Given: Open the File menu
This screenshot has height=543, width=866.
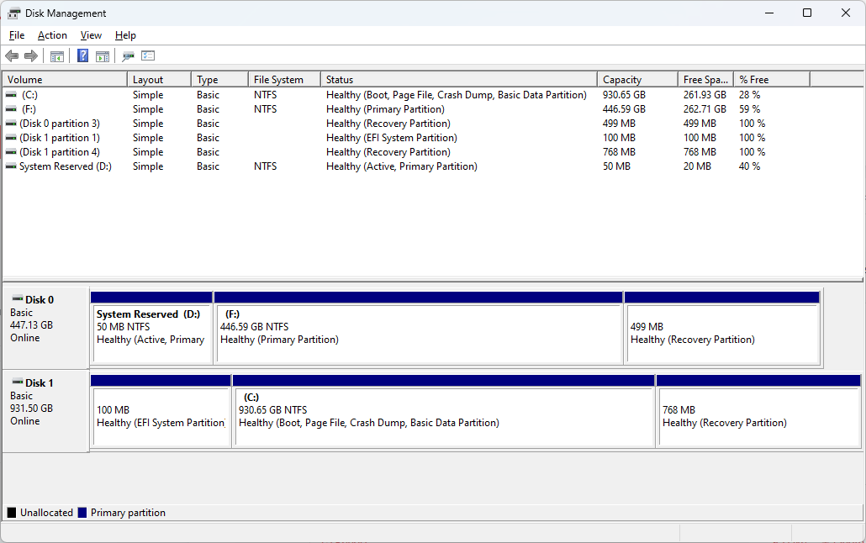Looking at the screenshot, I should coord(17,35).
